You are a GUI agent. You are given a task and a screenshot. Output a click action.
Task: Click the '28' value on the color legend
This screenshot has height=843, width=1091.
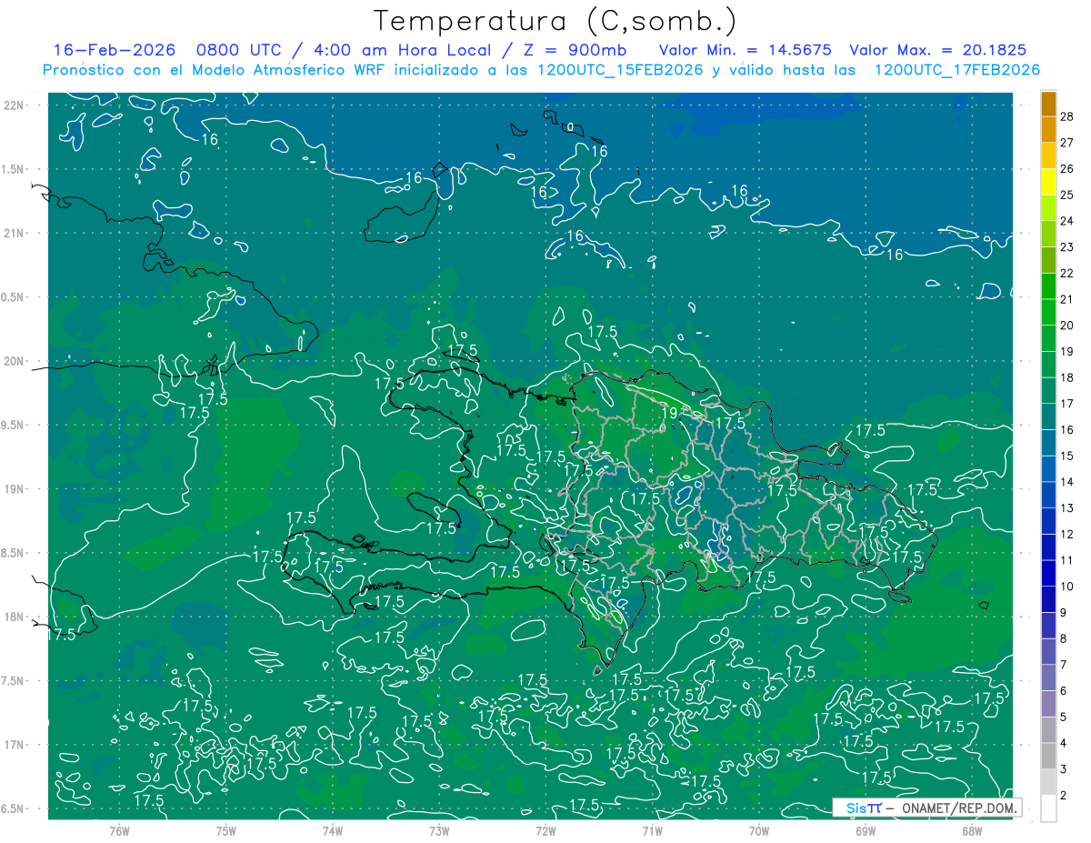pos(1067,116)
